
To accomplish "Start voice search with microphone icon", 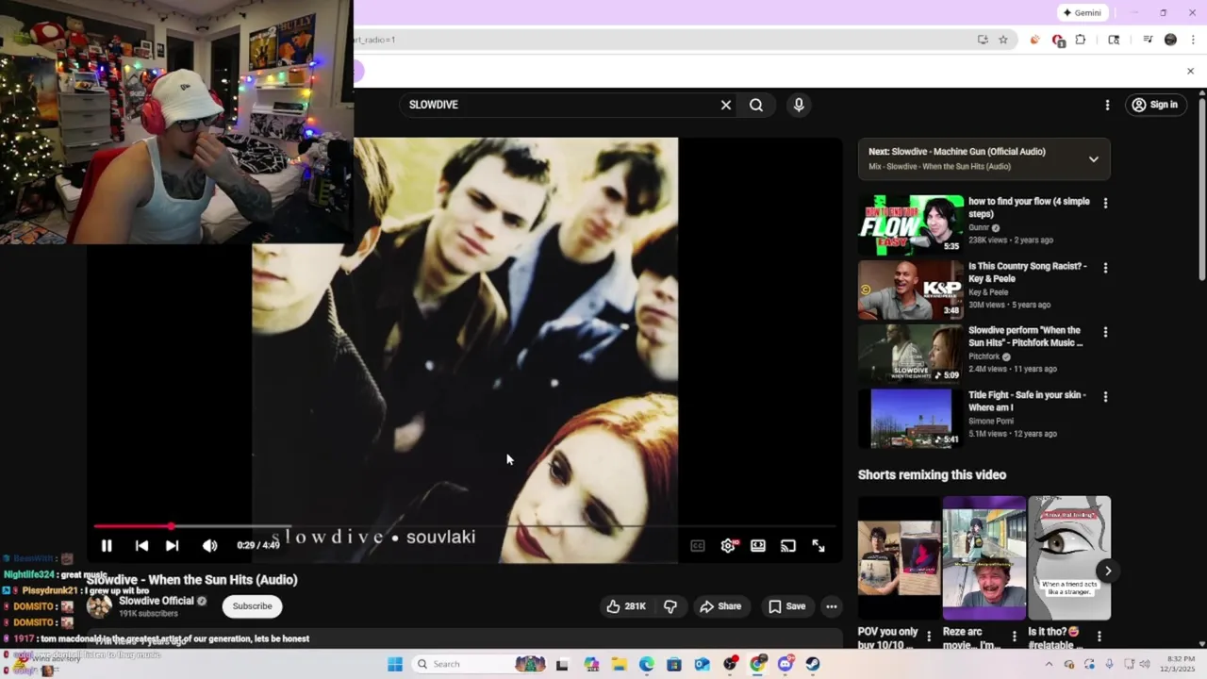I will coord(799,105).
